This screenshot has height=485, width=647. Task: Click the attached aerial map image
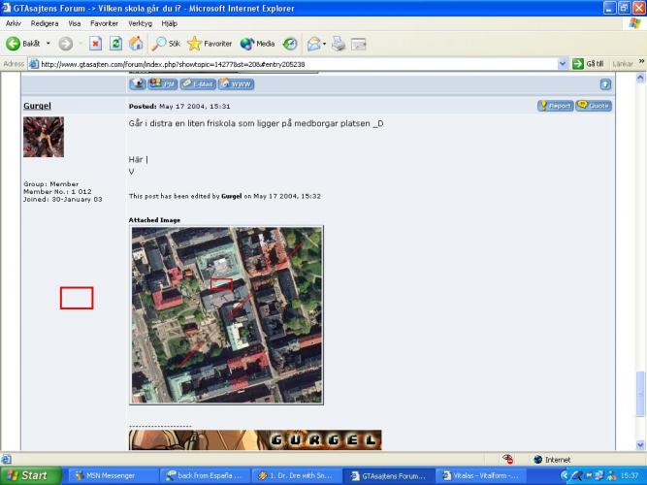click(x=226, y=314)
